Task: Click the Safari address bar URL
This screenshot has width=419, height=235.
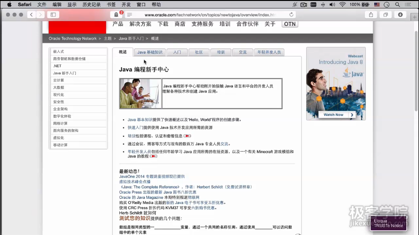Action: pyautogui.click(x=210, y=15)
